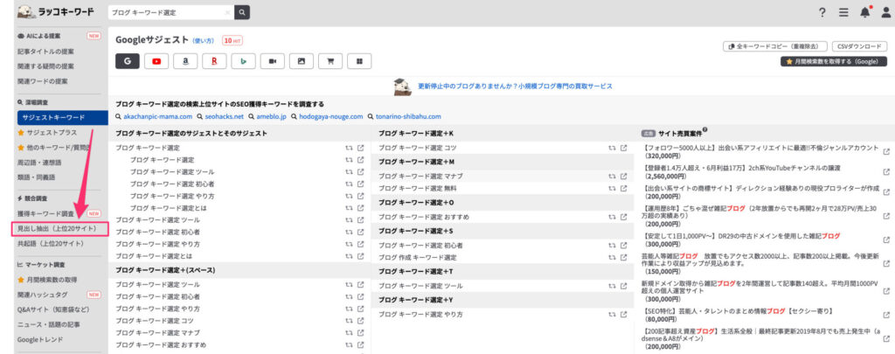Open 関連ハッシュタグ in sidebar
Screen dimensions: 895x354
[42, 295]
